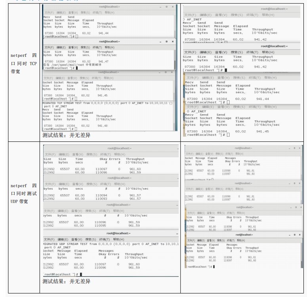Open 搜索(S) menu in the 961.57 throughput terminal
Screen dimensions: 307x297
tap(91, 184)
